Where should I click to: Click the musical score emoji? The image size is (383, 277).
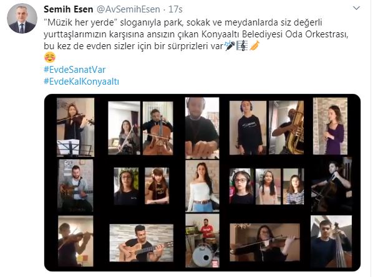pos(242,45)
